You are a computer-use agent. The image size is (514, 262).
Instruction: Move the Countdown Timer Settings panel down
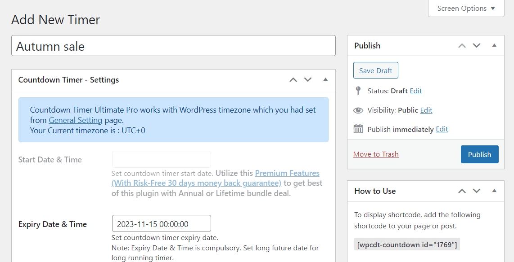click(307, 79)
